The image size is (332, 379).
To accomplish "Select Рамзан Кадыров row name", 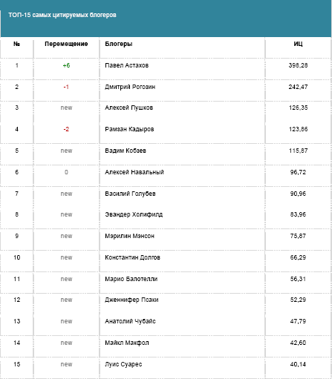I will coord(129,129).
